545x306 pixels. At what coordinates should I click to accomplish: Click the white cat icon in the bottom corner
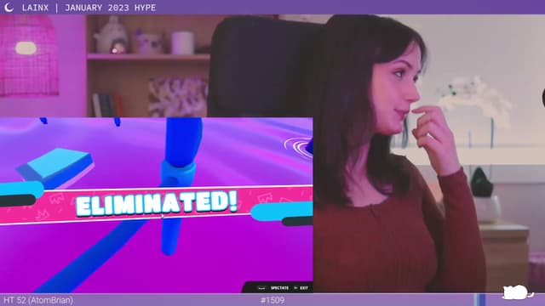518,292
